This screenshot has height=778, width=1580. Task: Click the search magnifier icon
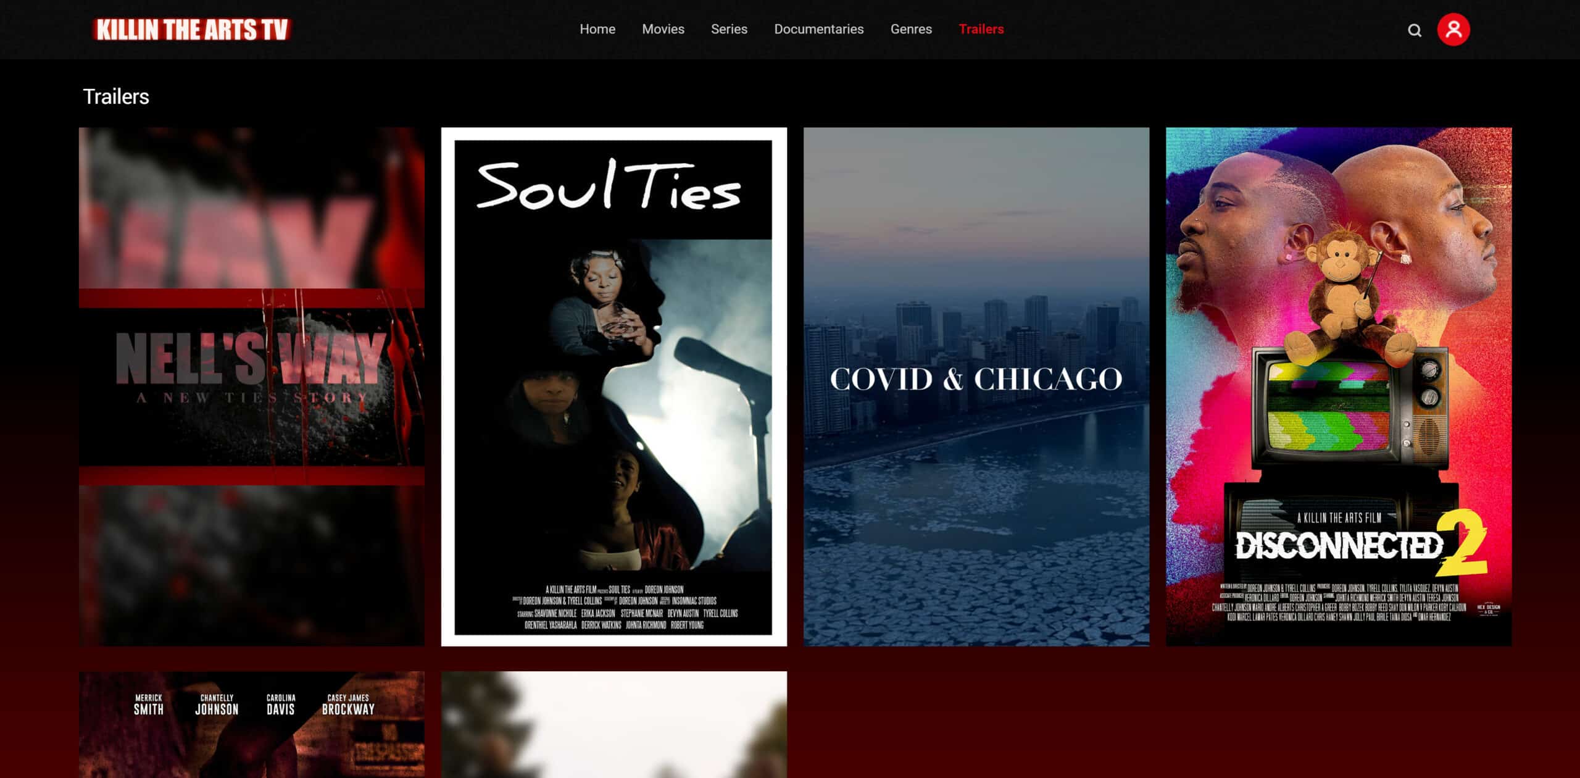click(1415, 30)
